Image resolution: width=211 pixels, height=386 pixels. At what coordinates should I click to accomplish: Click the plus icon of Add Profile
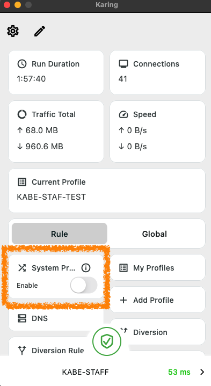click(x=123, y=300)
